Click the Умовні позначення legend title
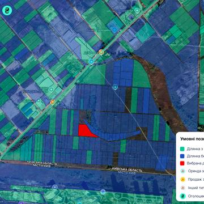This screenshot has width=204, height=204. pyautogui.click(x=192, y=139)
